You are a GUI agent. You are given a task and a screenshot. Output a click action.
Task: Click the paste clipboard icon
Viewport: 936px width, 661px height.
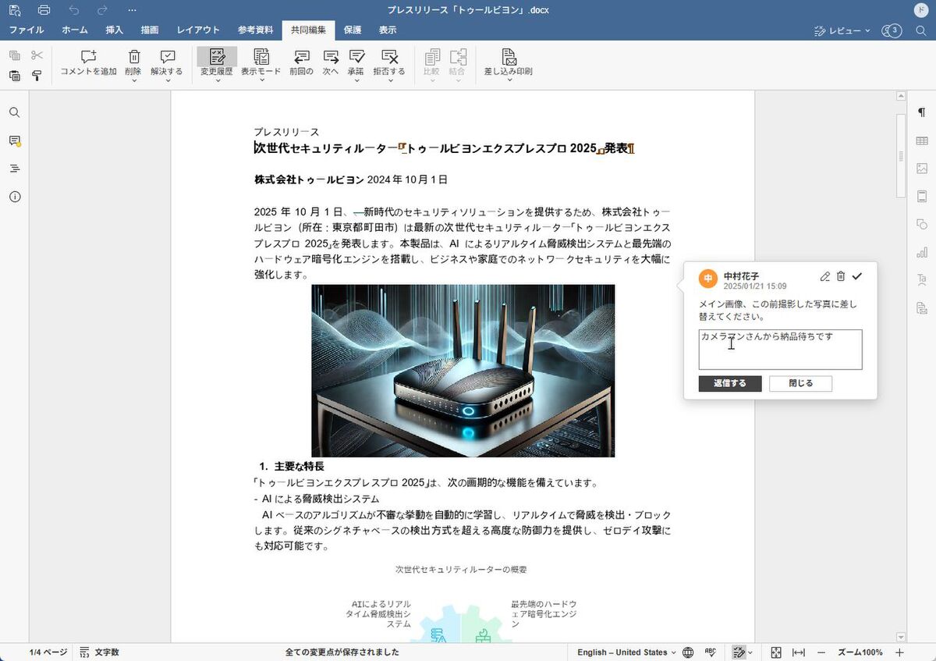point(15,76)
